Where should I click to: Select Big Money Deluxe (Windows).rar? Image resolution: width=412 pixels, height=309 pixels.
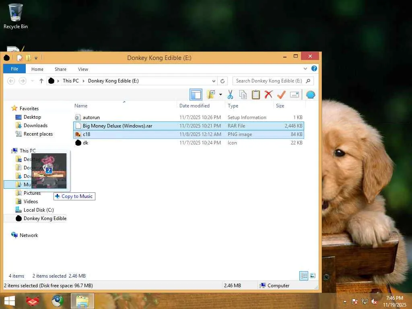tap(189, 126)
